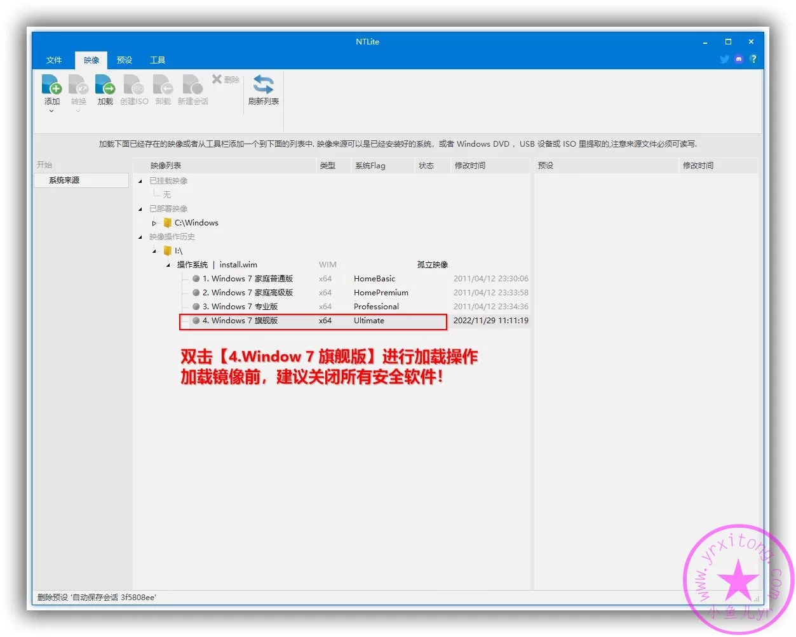Image resolution: width=796 pixels, height=637 pixels.
Task: Click the NTLite window title text
Action: pos(367,42)
